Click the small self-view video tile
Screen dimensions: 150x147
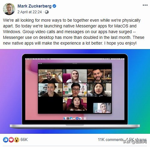[102, 108]
